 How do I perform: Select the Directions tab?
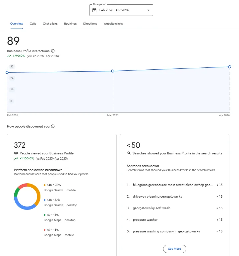pyautogui.click(x=90, y=24)
